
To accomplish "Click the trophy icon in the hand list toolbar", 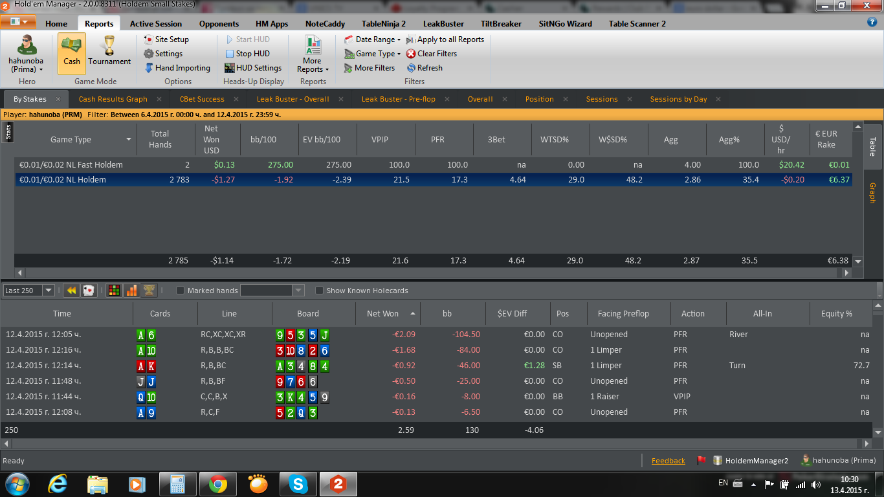I will (149, 291).
